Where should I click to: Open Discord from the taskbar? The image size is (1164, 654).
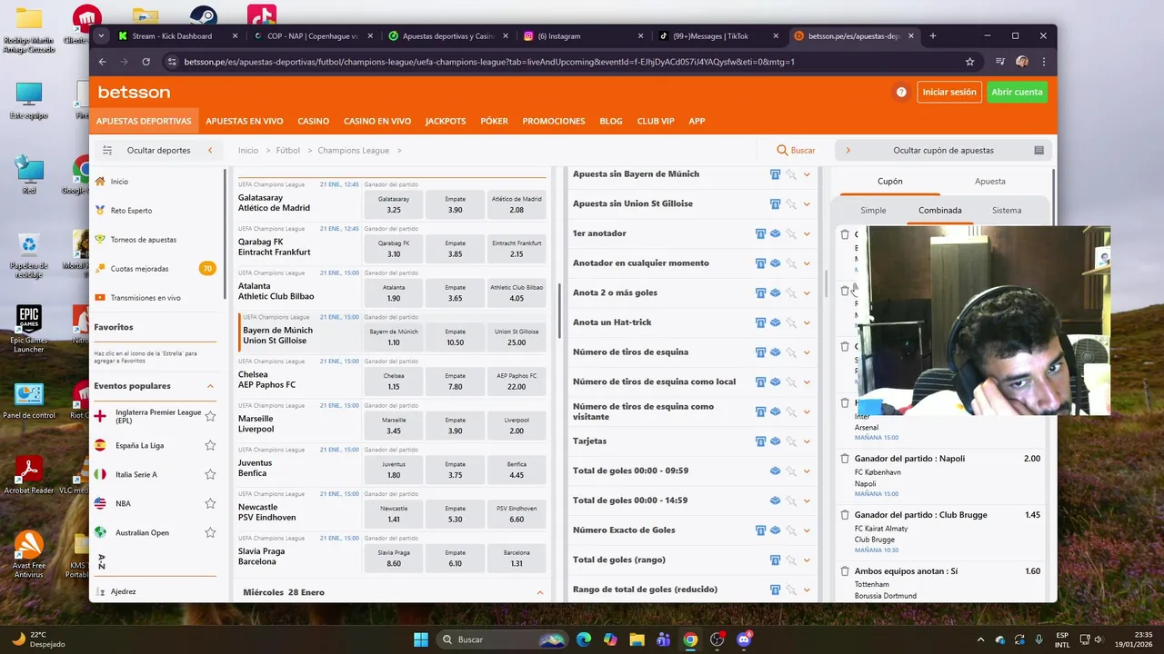point(744,639)
